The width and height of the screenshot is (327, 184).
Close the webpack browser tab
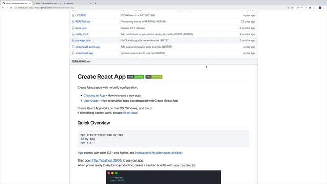tap(90, 3)
